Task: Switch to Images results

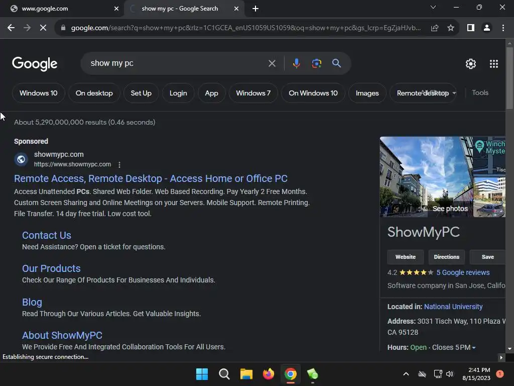Action: [x=367, y=93]
